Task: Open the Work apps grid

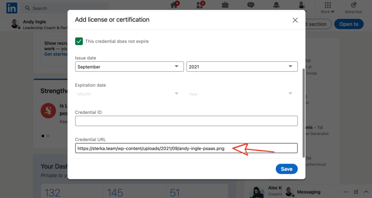Action: [x=328, y=8]
